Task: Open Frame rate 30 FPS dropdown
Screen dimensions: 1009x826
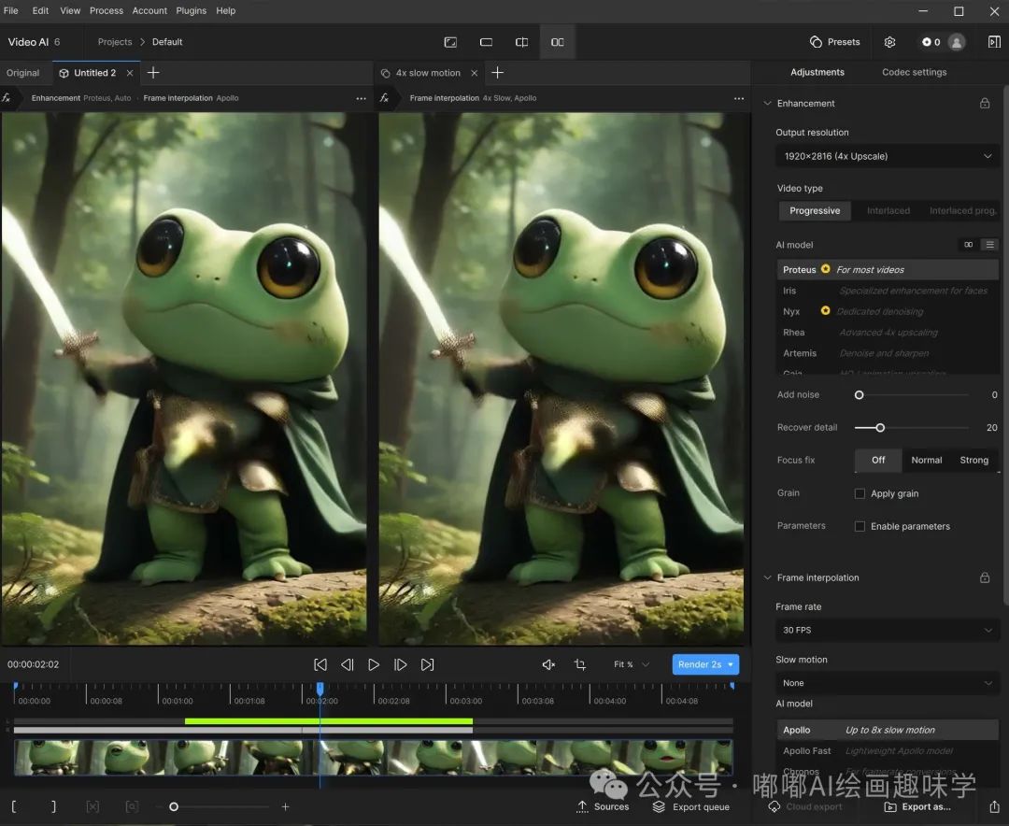Action: tap(888, 630)
